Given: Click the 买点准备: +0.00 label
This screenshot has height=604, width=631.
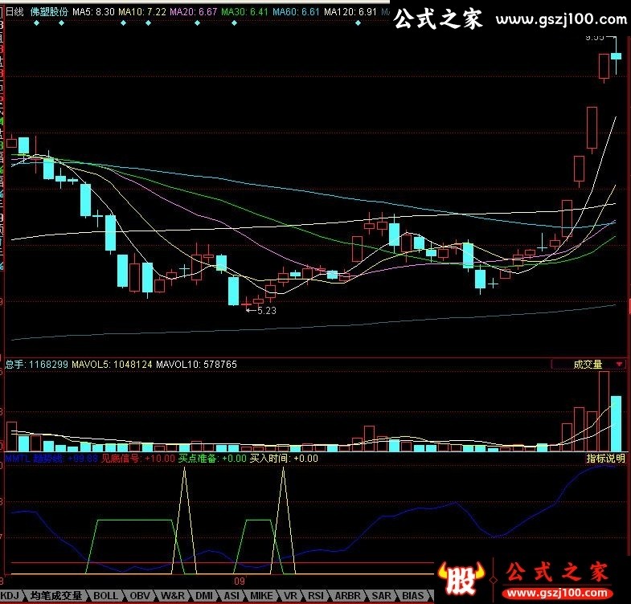Looking at the screenshot, I should click(212, 459).
